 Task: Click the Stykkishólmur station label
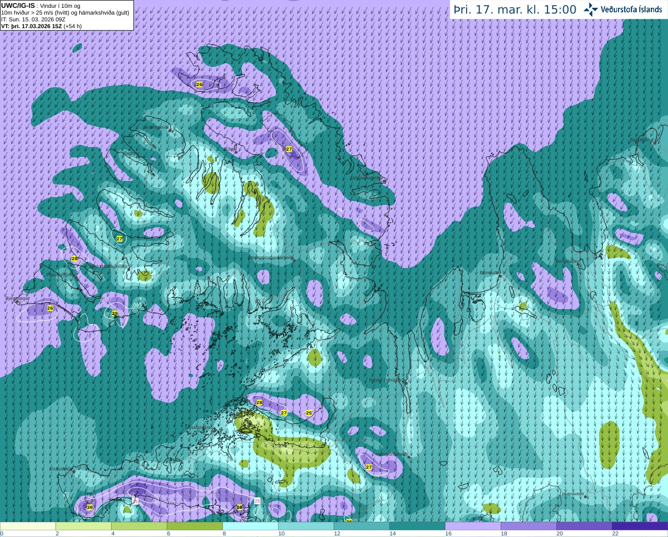tap(199, 428)
